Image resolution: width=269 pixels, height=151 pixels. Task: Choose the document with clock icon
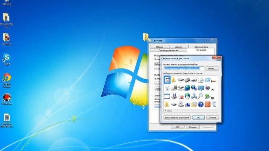pos(201,80)
